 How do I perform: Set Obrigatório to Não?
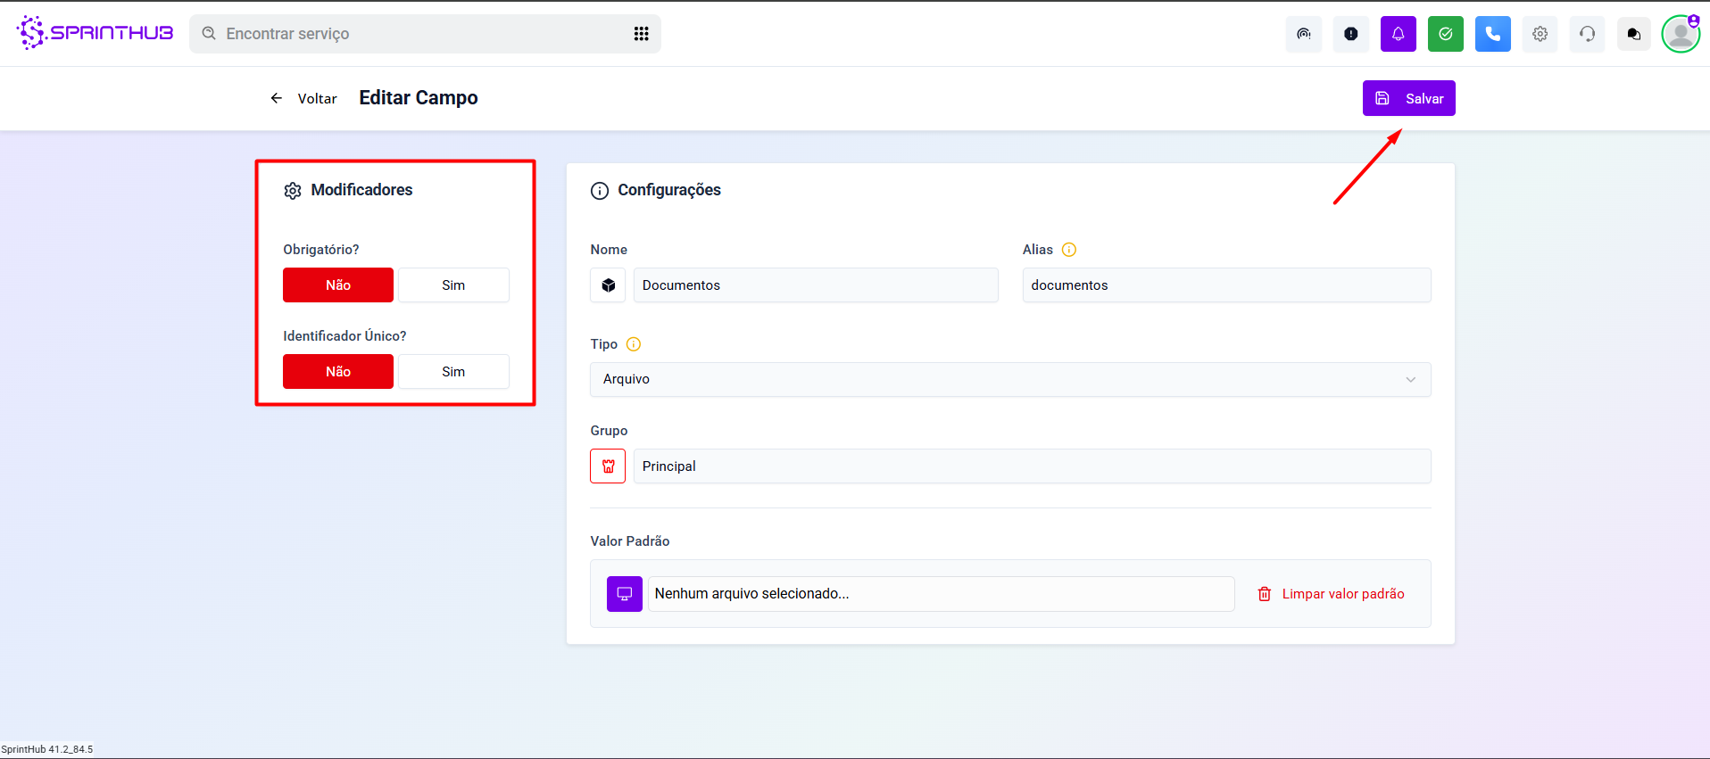(x=338, y=285)
